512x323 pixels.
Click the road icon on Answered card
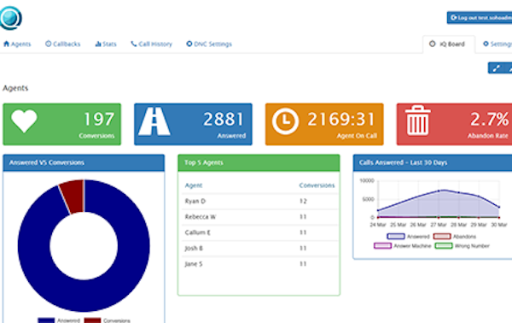[x=154, y=121]
